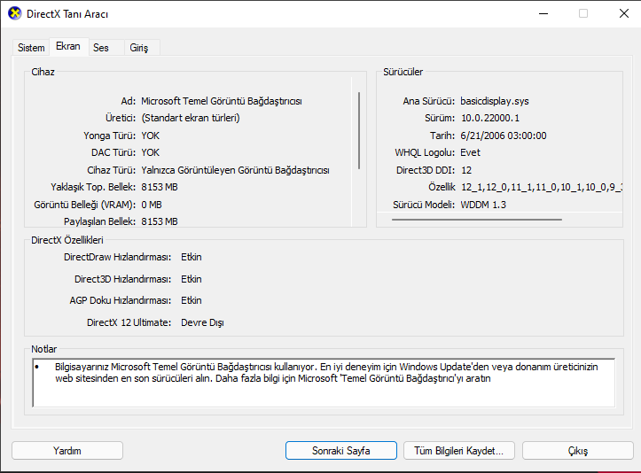Image resolution: width=641 pixels, height=473 pixels.
Task: Click the WHQL Logolu value 'Evet'
Action: [470, 152]
